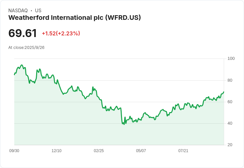Click the 05/07 x-axis date label
Screen dimensions: 244x168
click(141, 151)
